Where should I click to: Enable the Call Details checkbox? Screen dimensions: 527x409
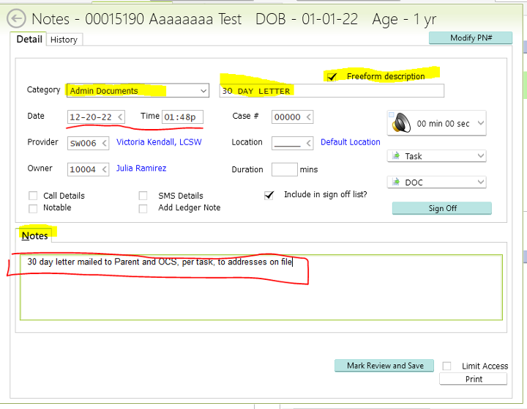(33, 196)
